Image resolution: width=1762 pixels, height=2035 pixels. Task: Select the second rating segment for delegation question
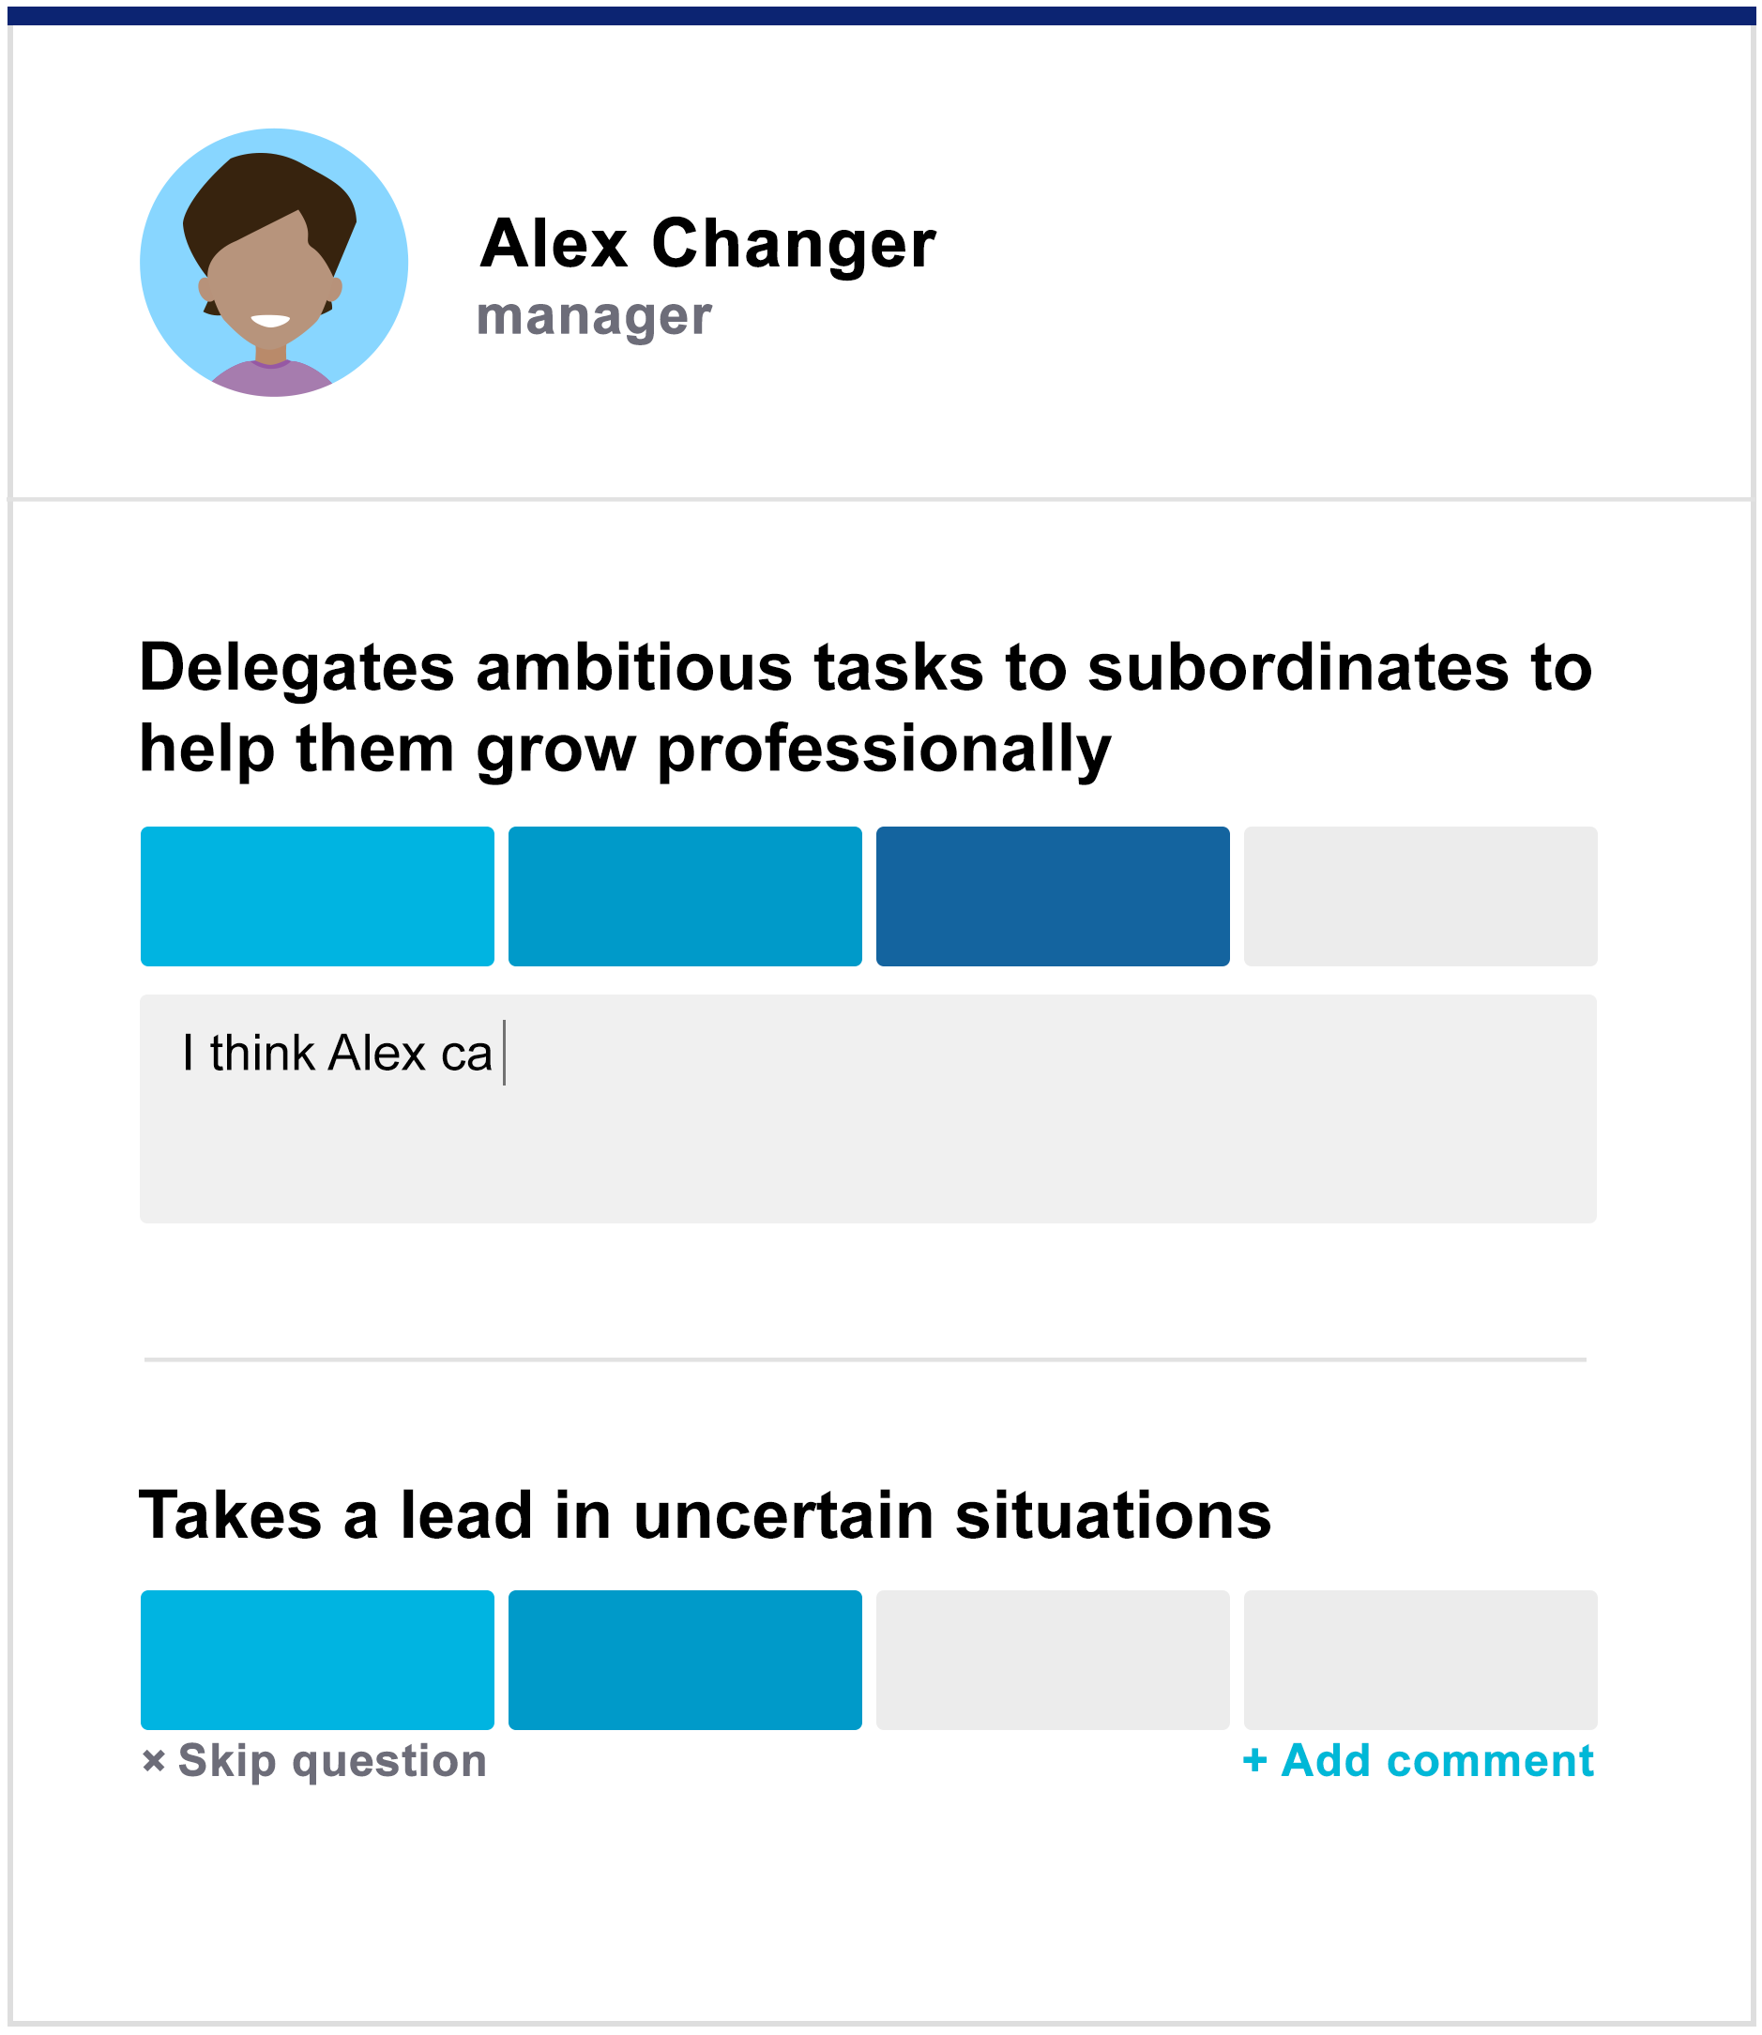684,896
